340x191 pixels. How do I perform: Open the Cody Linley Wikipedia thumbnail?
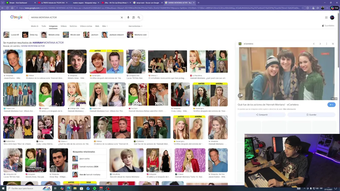[x=180, y=94]
